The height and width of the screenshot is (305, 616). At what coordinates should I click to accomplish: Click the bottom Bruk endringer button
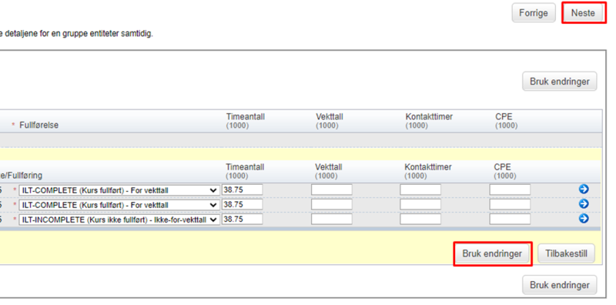[560, 285]
